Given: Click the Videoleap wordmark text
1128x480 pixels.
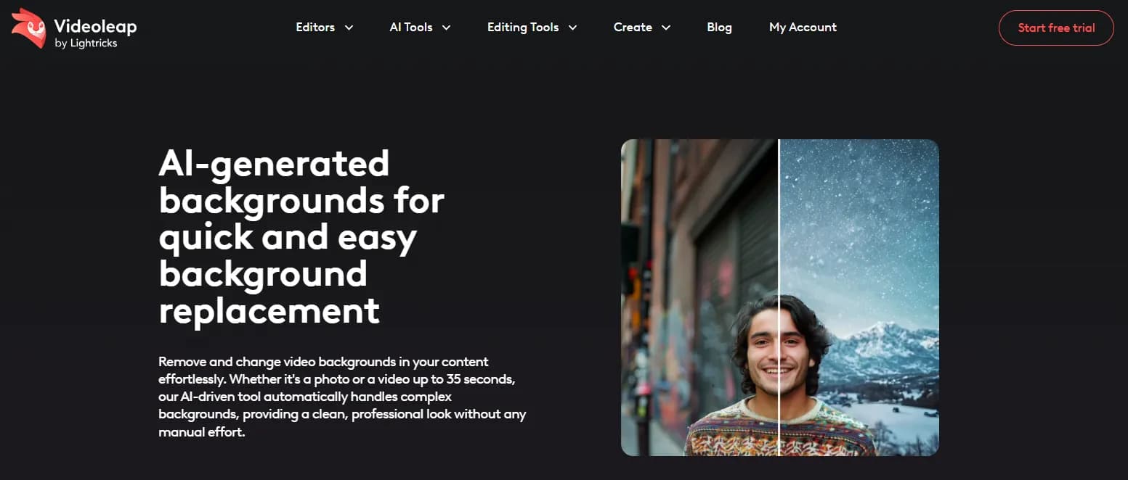Looking at the screenshot, I should tap(95, 27).
